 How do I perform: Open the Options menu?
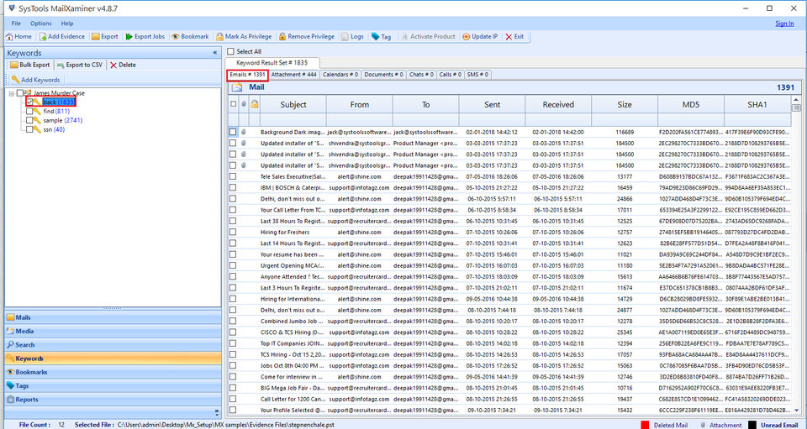41,23
